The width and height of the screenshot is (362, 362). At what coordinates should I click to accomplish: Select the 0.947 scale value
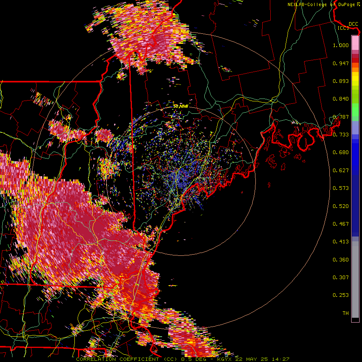click(x=341, y=63)
